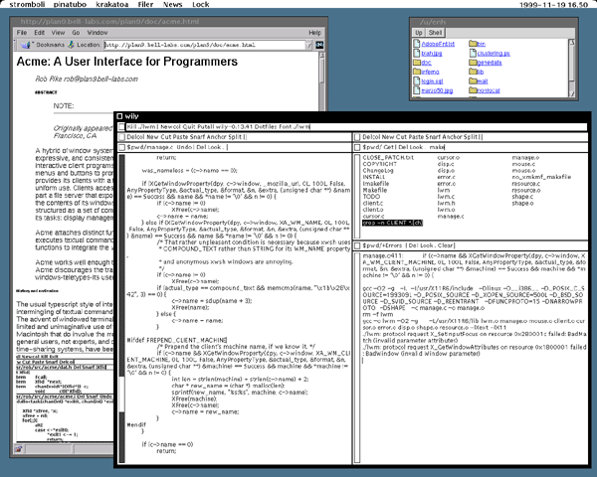Click Newcol in wily main tag

[170, 126]
